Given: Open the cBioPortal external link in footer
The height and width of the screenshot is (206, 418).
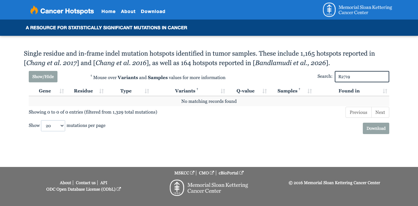Looking at the screenshot, I should pyautogui.click(x=231, y=173).
